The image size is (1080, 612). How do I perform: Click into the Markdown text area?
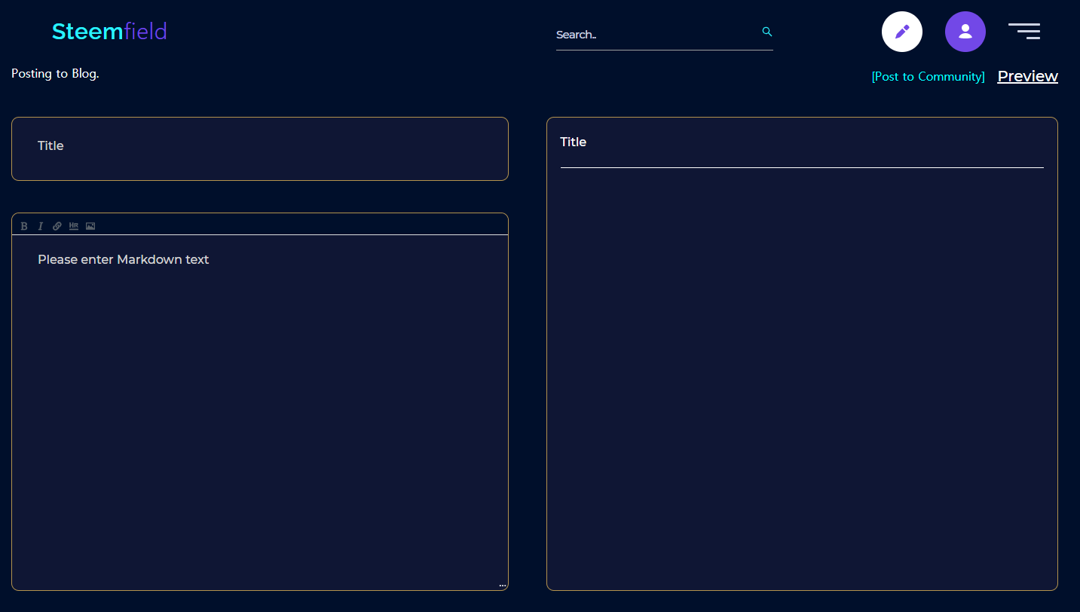pyautogui.click(x=260, y=412)
